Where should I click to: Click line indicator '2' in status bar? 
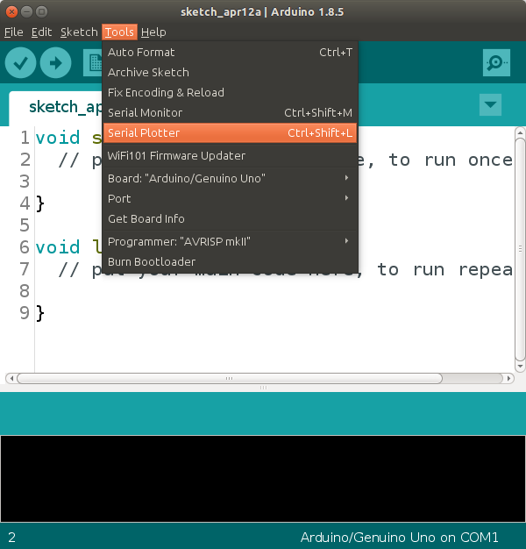tap(12, 537)
